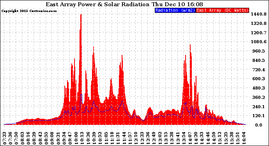Click the 14:46 time label
The image size is (269, 146).
(x=207, y=138)
